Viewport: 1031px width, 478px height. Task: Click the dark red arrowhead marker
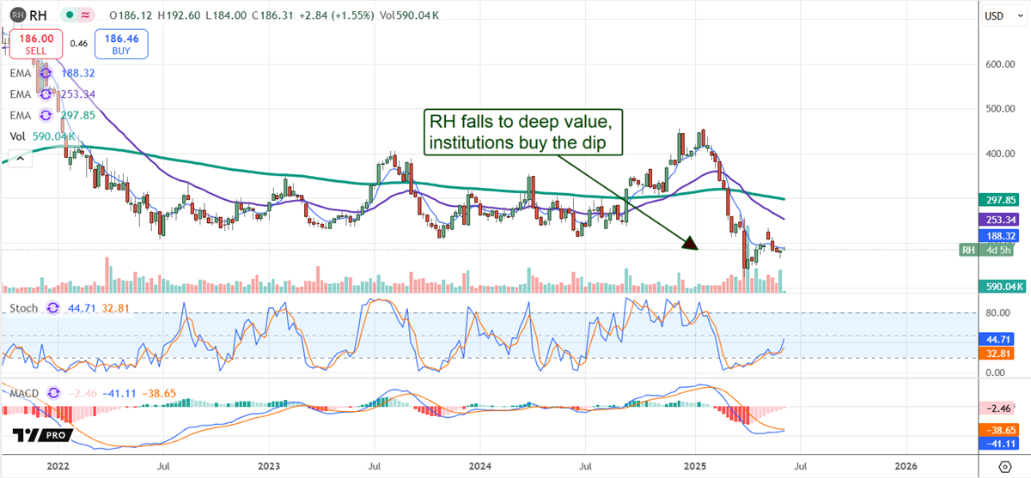tap(689, 244)
